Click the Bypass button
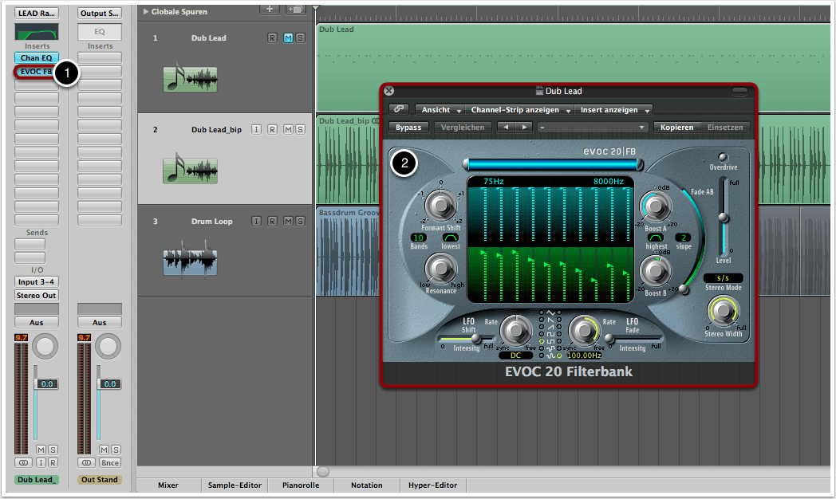 click(x=408, y=128)
